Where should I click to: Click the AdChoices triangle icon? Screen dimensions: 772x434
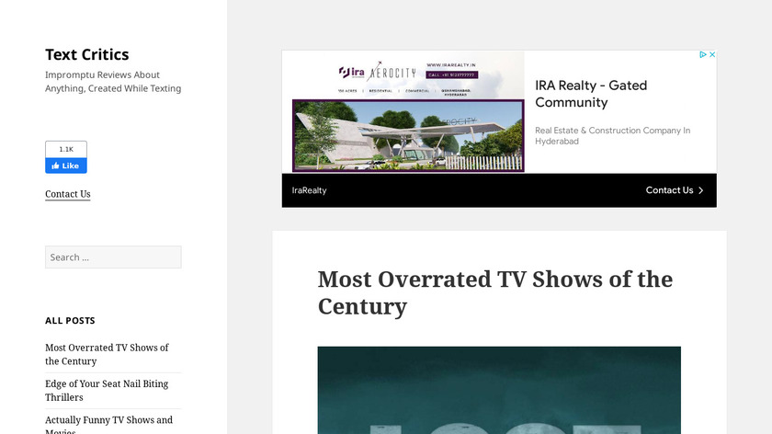click(703, 54)
